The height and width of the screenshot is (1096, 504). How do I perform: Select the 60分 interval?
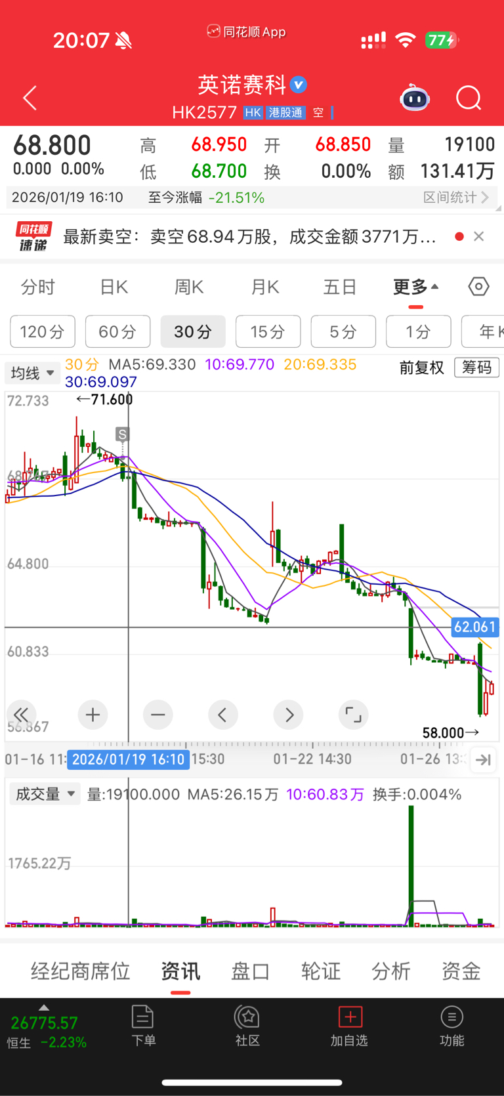pyautogui.click(x=117, y=331)
